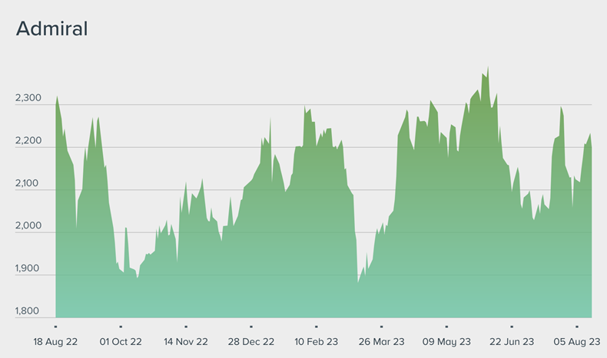This screenshot has height=358, width=607.
Task: Select the 1,900 y-axis label
Action: click(28, 269)
